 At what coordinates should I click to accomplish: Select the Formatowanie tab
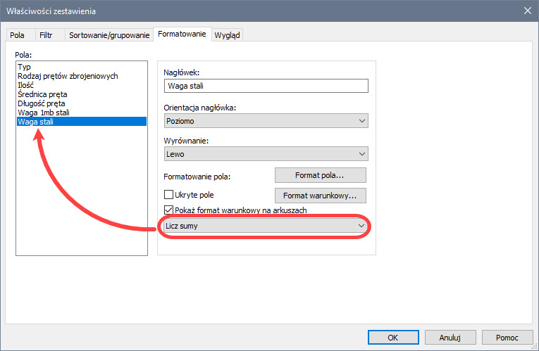pyautogui.click(x=181, y=34)
